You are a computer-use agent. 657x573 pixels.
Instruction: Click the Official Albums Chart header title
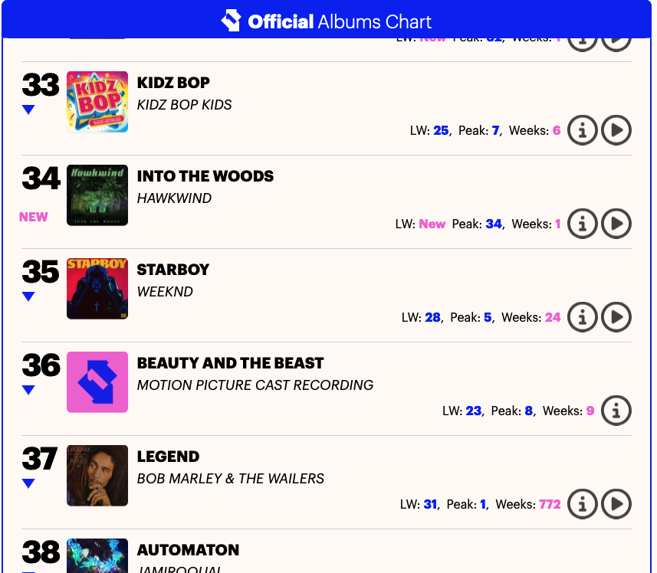[x=340, y=21]
